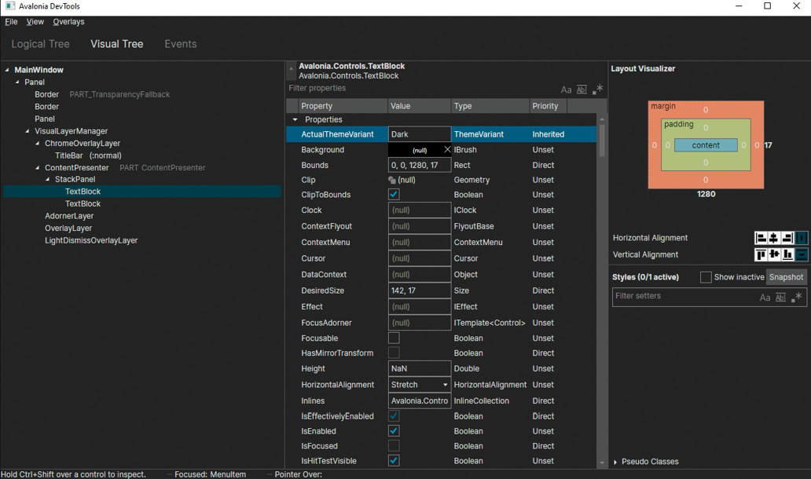Set Vertical Alignment to Stretch
811x479 pixels.
tap(801, 254)
